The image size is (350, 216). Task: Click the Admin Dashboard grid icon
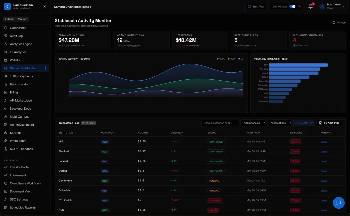6,125
